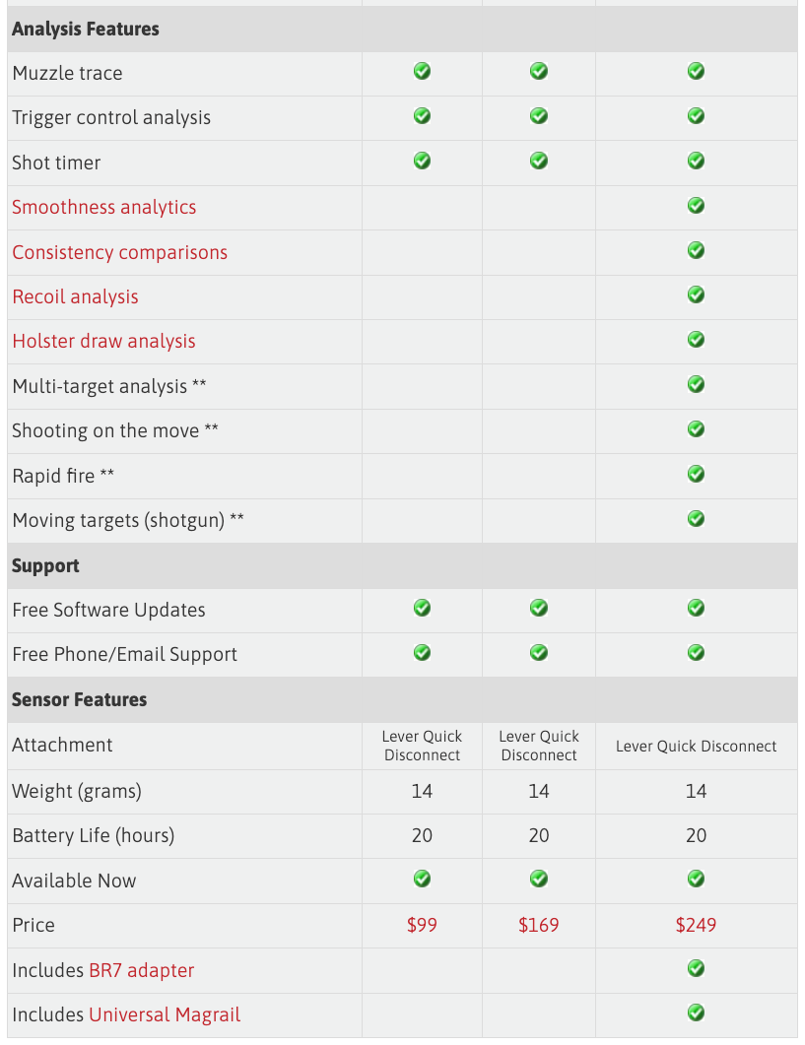805x1045 pixels.
Task: Click the Shooting on the move row checkmark
Action: point(696,429)
